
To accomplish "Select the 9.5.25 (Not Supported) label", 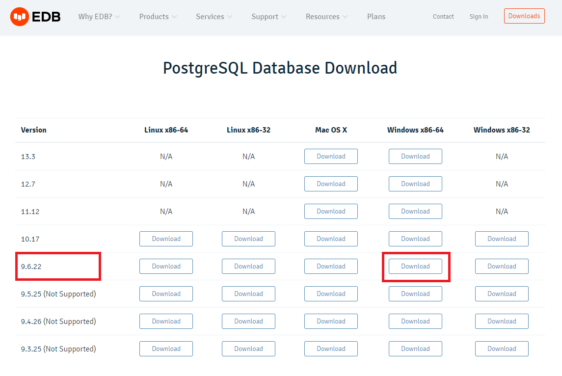I will point(58,294).
